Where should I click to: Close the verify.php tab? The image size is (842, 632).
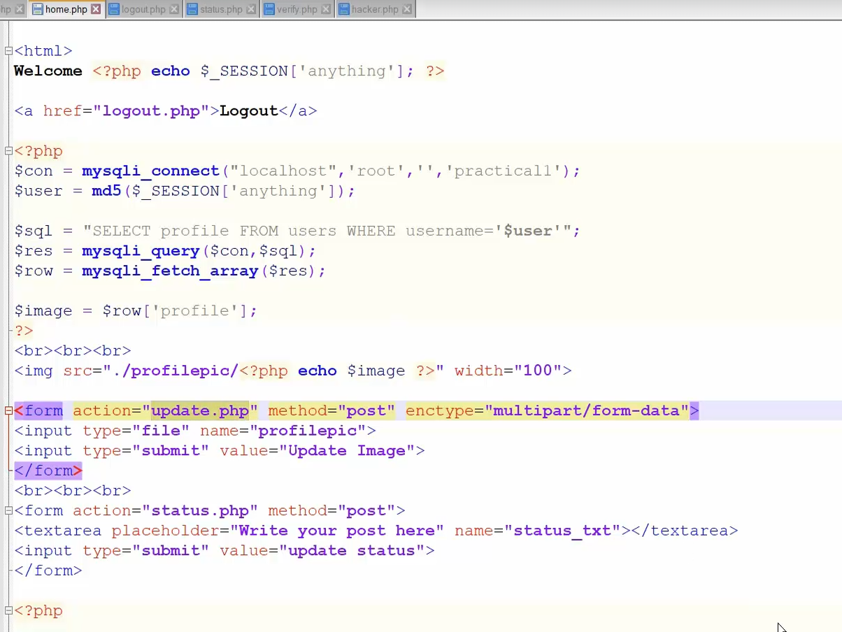(326, 10)
